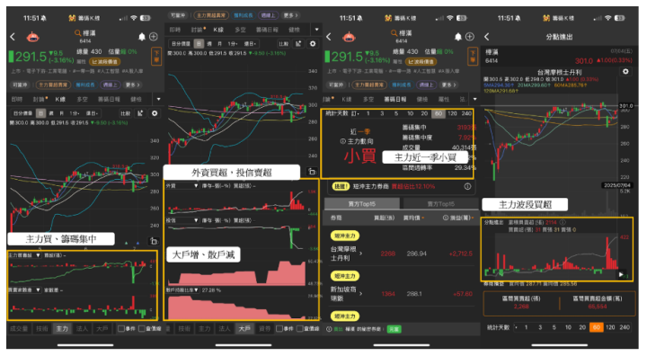Tick the 盤價線 checkbox in first panel
The width and height of the screenshot is (647, 356).
point(142,328)
